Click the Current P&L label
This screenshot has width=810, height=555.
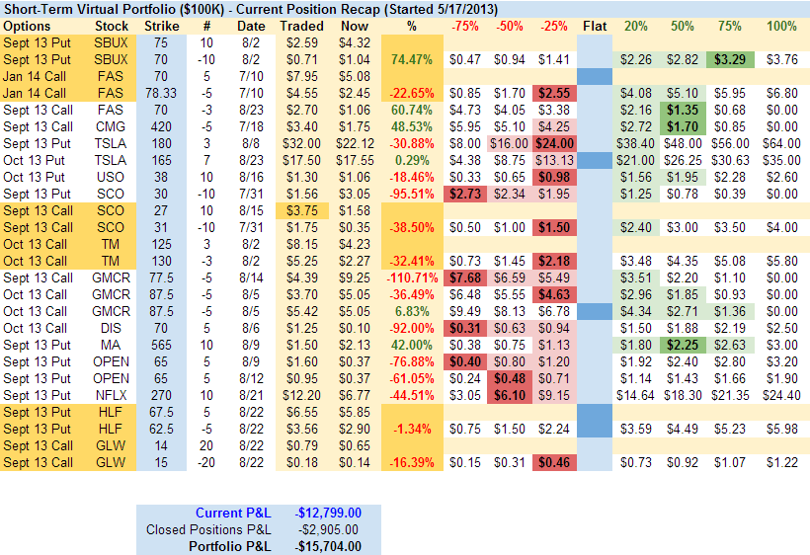(231, 513)
